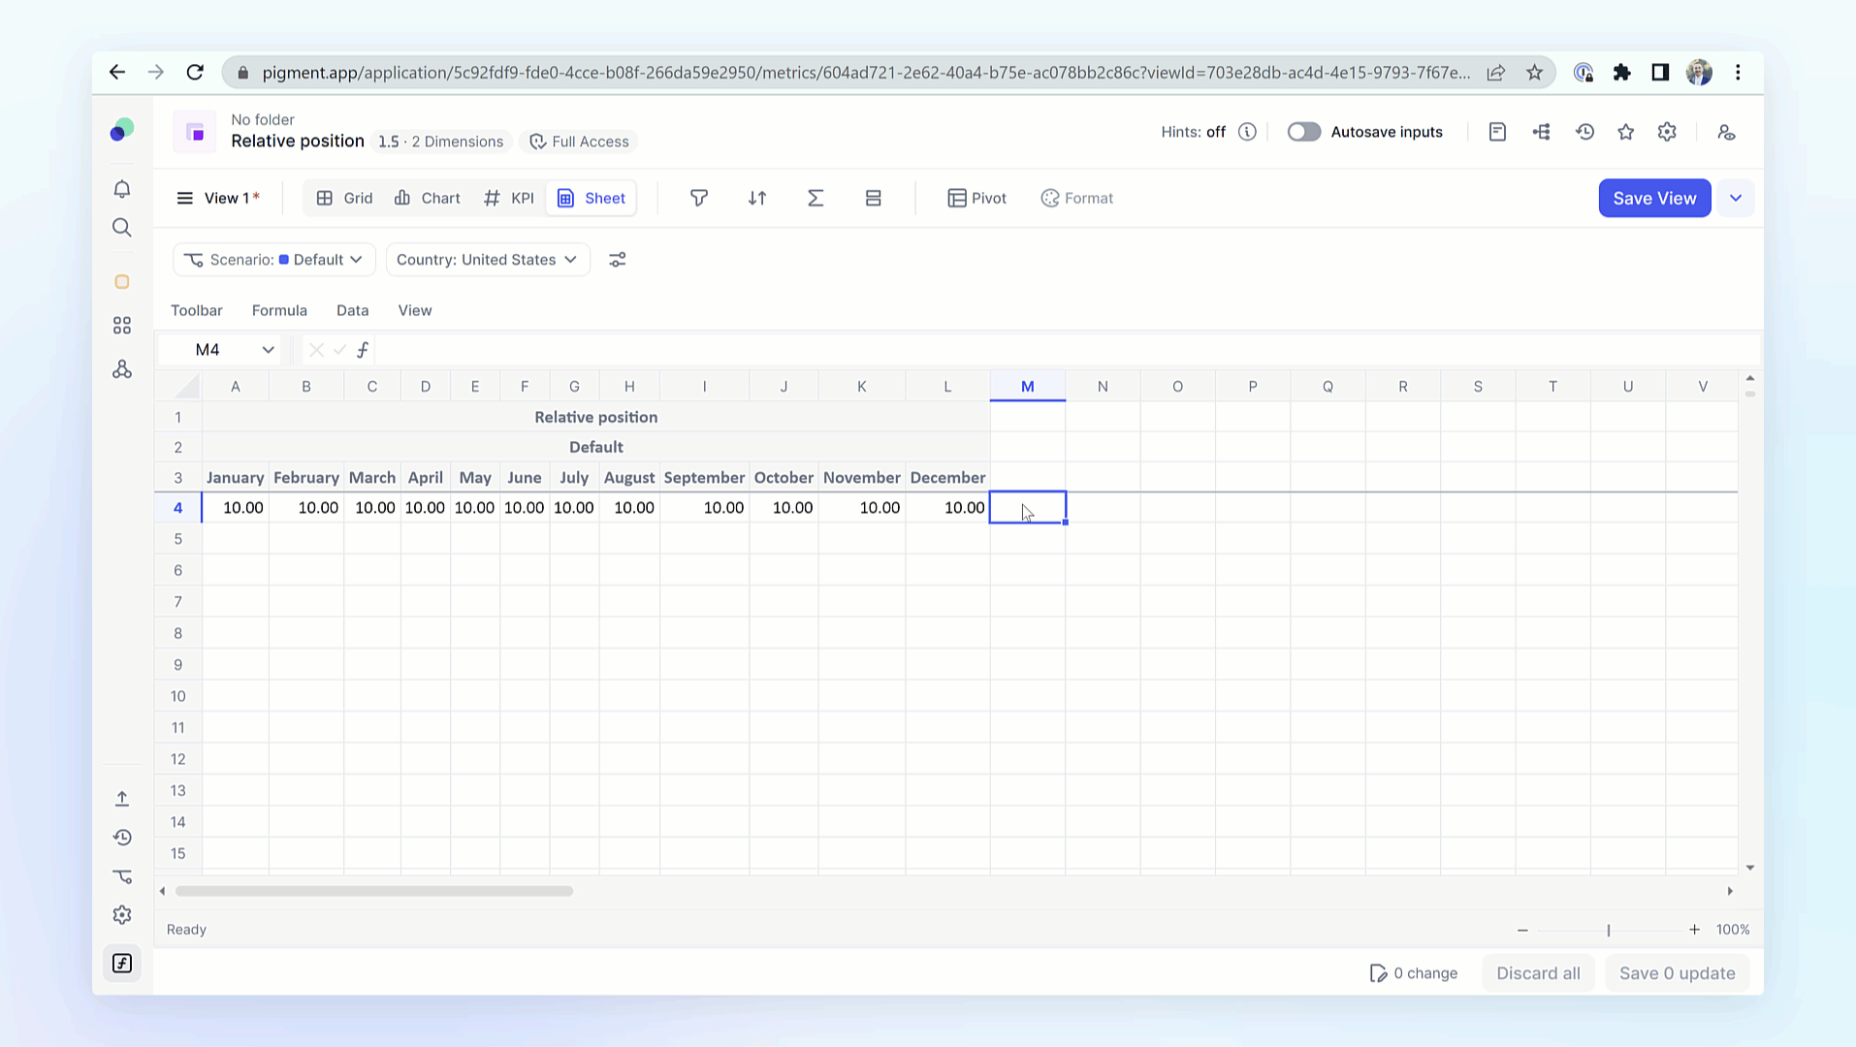
Task: Open the formula playground icon at sidebar bottom
Action: click(x=121, y=964)
